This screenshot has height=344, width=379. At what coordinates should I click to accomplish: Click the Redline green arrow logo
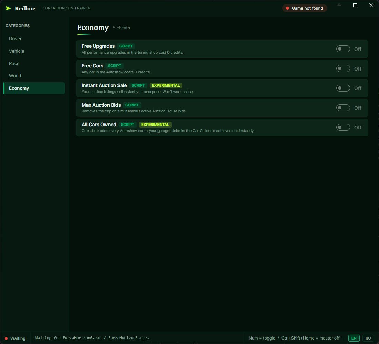(x=8, y=8)
